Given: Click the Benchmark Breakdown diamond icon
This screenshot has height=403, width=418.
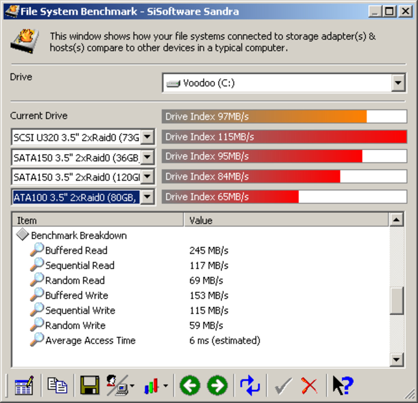Looking at the screenshot, I should (x=23, y=235).
